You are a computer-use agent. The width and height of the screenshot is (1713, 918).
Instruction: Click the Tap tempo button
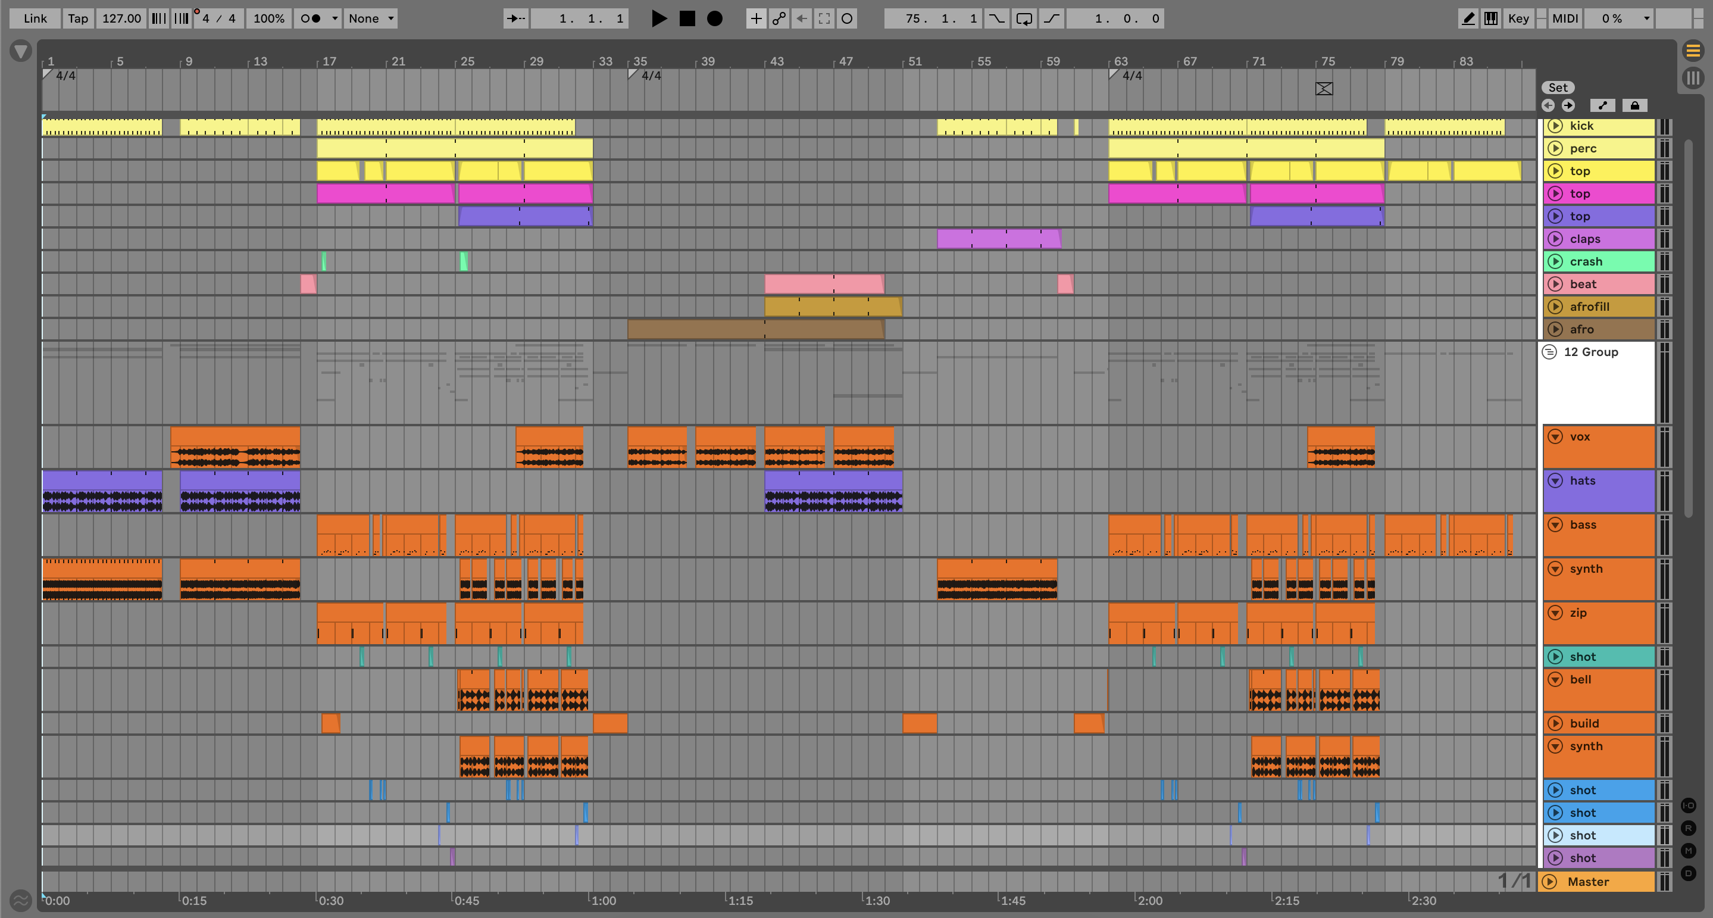click(x=78, y=18)
